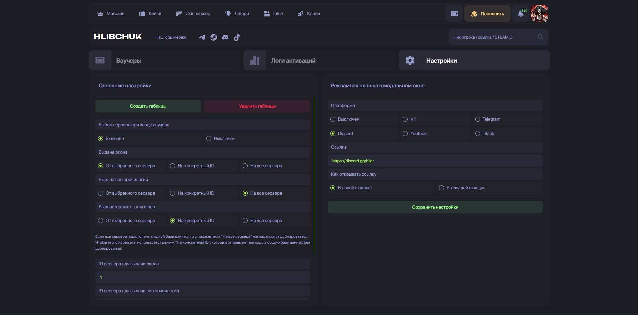
Task: Switch to the Логи активаций tab
Action: (x=319, y=60)
